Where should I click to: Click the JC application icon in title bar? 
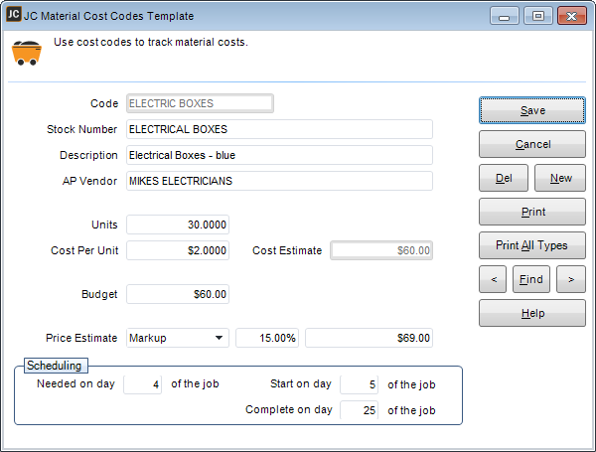coord(13,16)
